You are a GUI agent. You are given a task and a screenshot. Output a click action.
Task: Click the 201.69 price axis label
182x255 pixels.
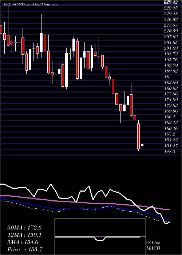171,48
